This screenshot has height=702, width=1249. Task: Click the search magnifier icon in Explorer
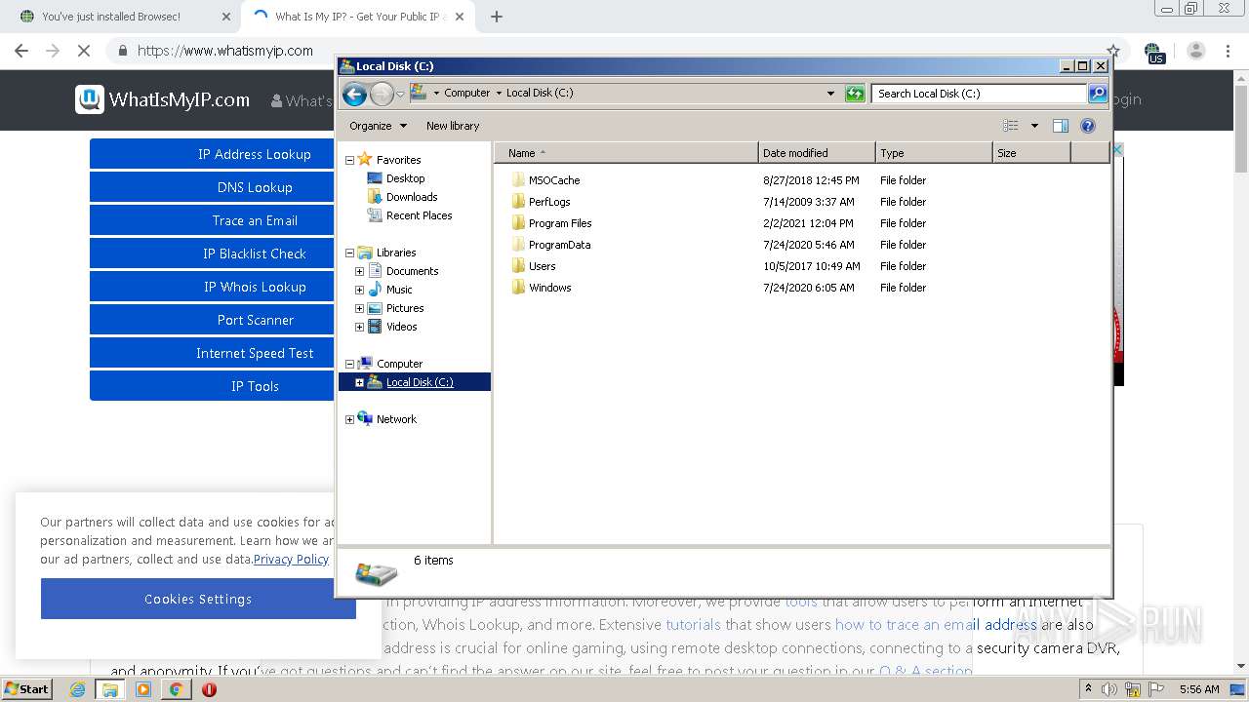(1098, 94)
